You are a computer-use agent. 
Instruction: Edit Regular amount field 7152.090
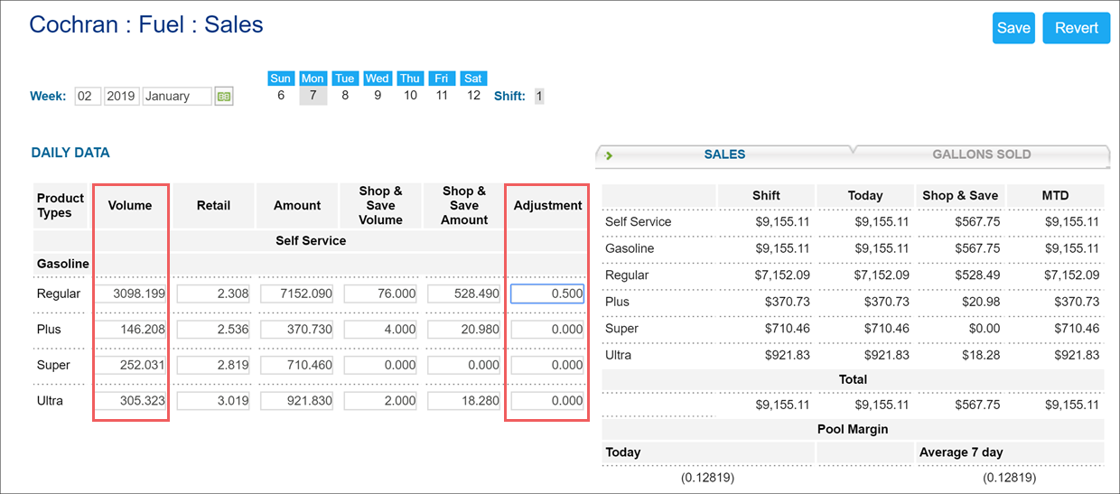pos(298,294)
